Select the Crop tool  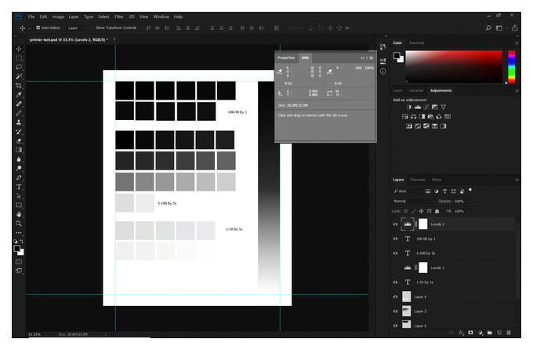(19, 86)
